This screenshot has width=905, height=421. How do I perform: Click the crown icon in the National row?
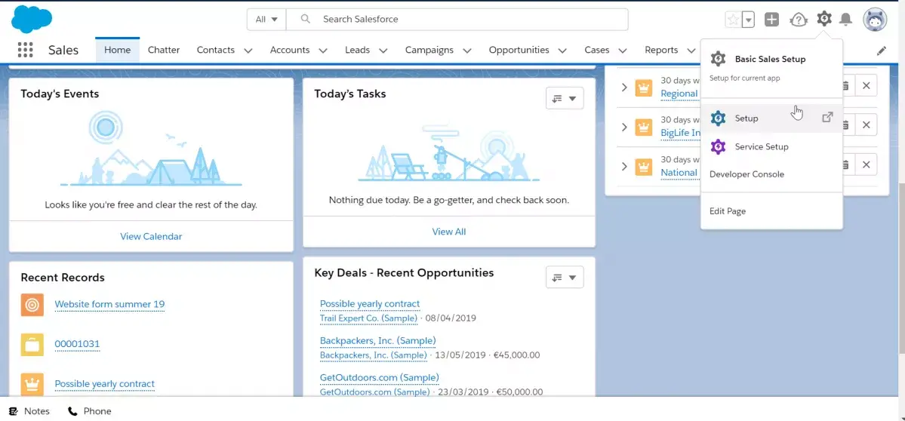(644, 167)
